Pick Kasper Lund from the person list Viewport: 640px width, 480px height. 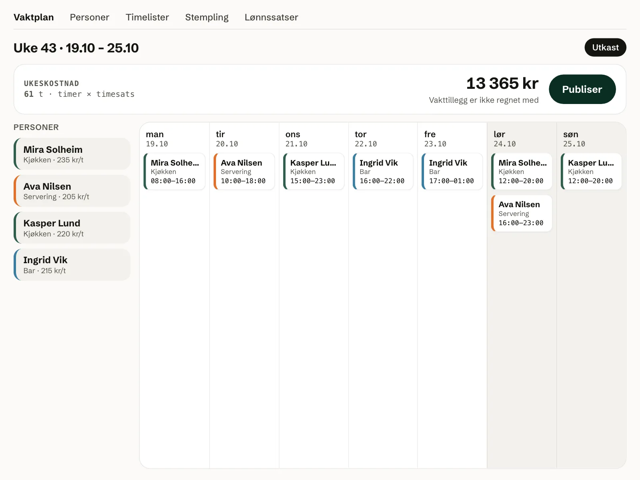pos(72,228)
